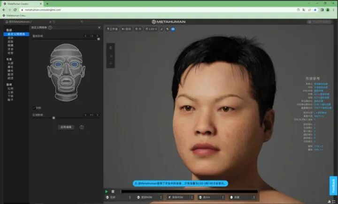The image size is (338, 204).
Task: Open the browser profile avatar menu
Action: (x=328, y=10)
